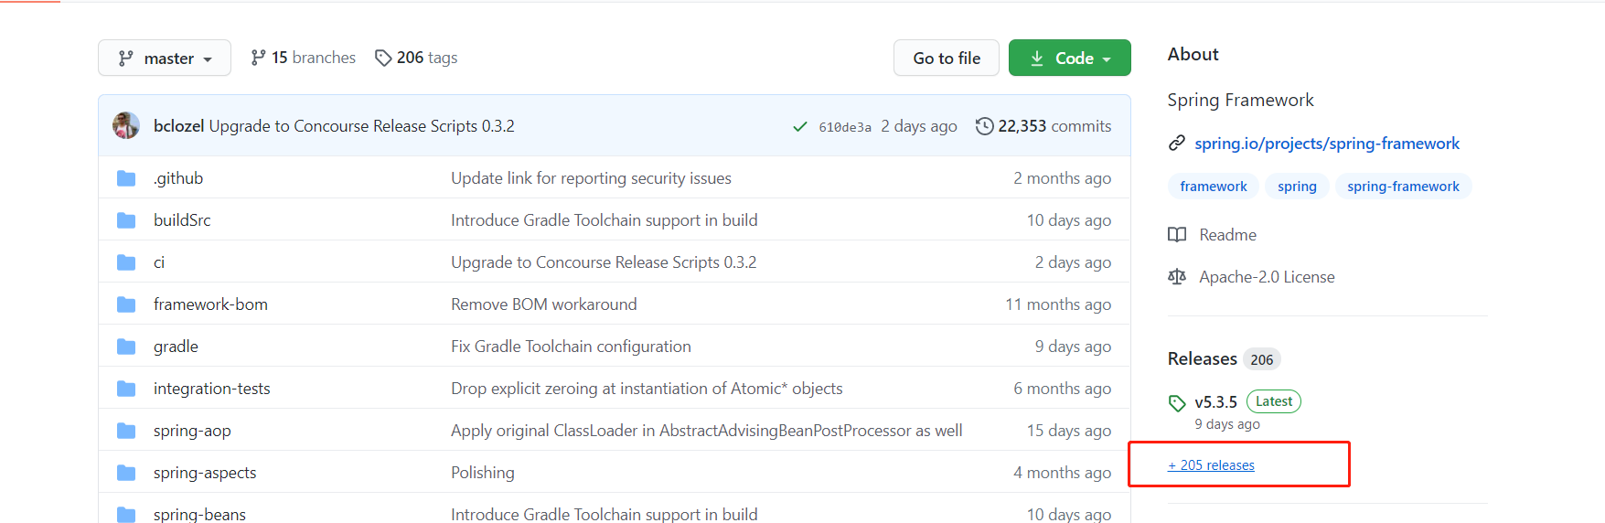Open the ci folder
Screen dimensions: 1605x523
click(159, 262)
